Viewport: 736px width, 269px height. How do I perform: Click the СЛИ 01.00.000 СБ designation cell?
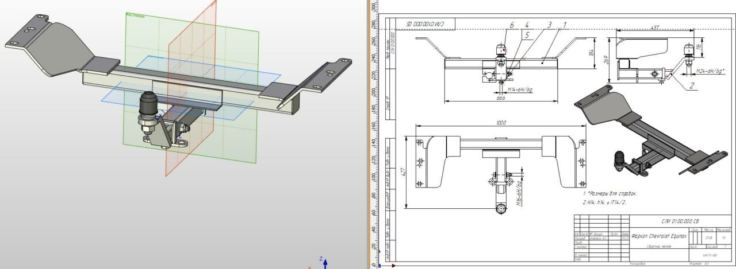pyautogui.click(x=680, y=220)
